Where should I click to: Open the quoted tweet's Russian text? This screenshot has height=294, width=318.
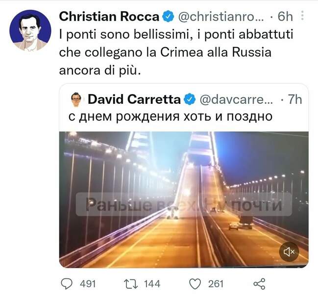(168, 117)
